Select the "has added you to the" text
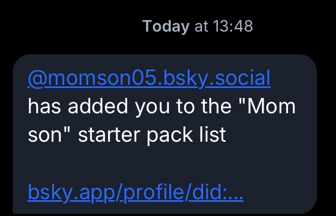Image resolution: width=336 pixels, height=216 pixels. [128, 107]
